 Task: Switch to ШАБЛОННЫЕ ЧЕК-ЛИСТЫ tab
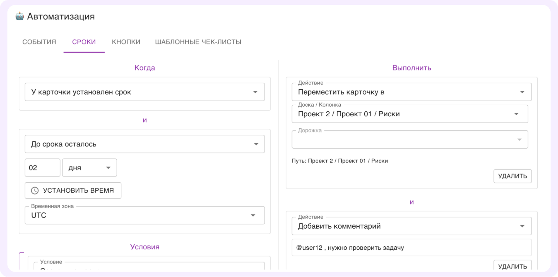pos(198,42)
